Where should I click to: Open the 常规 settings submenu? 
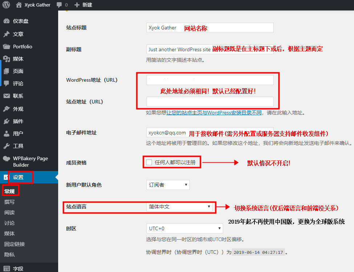[x=9, y=191]
